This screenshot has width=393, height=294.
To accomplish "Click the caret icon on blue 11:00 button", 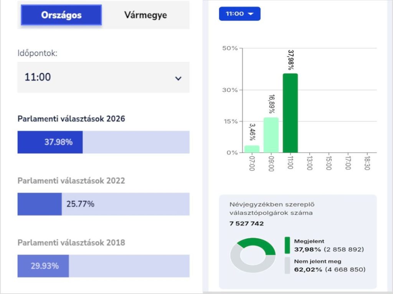I will [251, 14].
